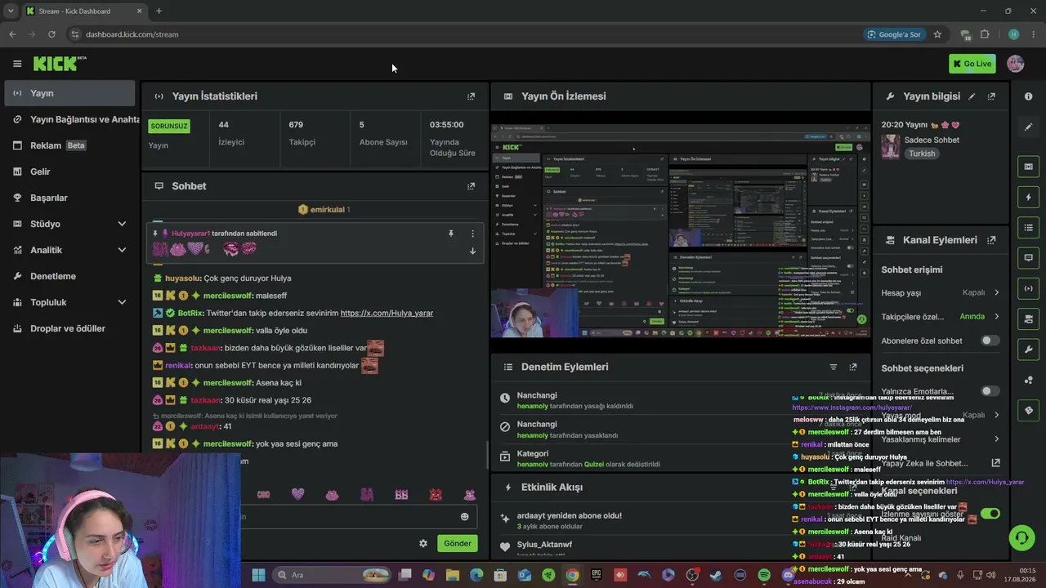The width and height of the screenshot is (1046, 588).
Task: Open Spotify from the taskbar
Action: click(x=764, y=575)
